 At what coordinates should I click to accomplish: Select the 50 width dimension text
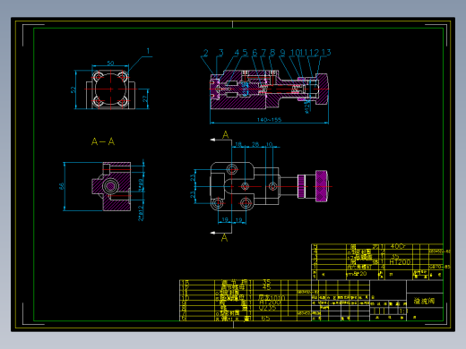coord(110,64)
